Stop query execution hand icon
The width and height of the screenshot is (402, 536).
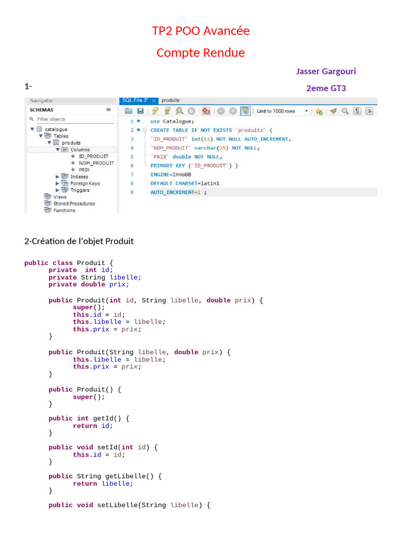pyautogui.click(x=192, y=111)
